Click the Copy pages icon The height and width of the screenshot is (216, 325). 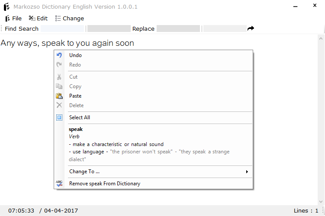(59, 86)
